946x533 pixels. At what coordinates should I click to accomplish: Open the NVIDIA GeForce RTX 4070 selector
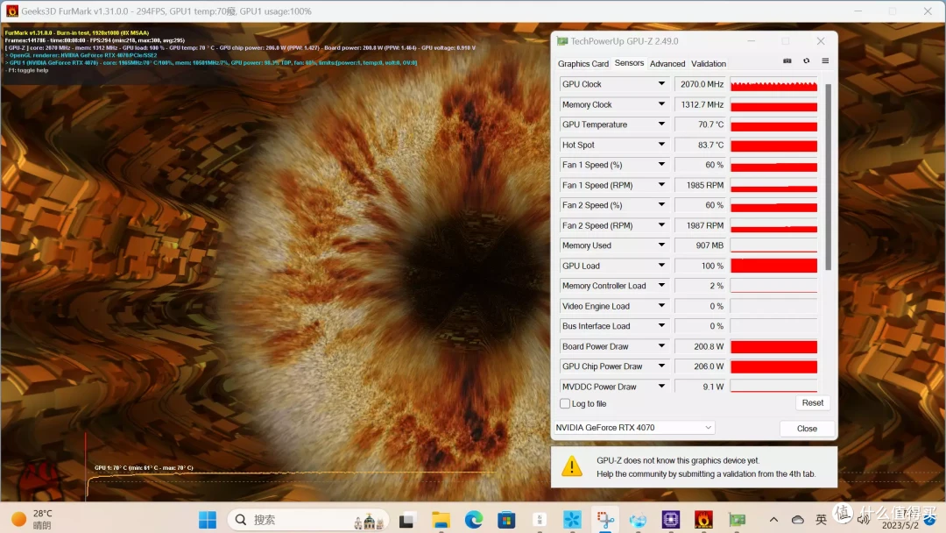tap(633, 428)
